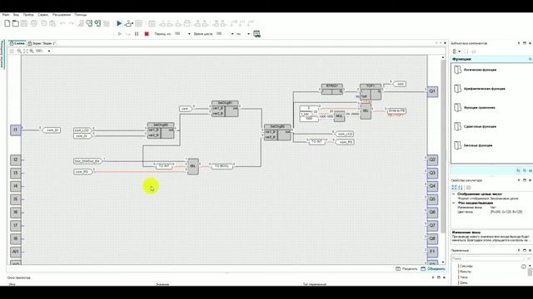
Task: Toggle input I7 on the left rail
Action: pyautogui.click(x=15, y=225)
